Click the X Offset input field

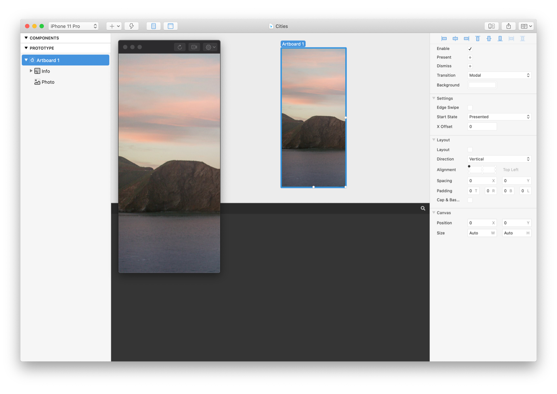point(482,127)
